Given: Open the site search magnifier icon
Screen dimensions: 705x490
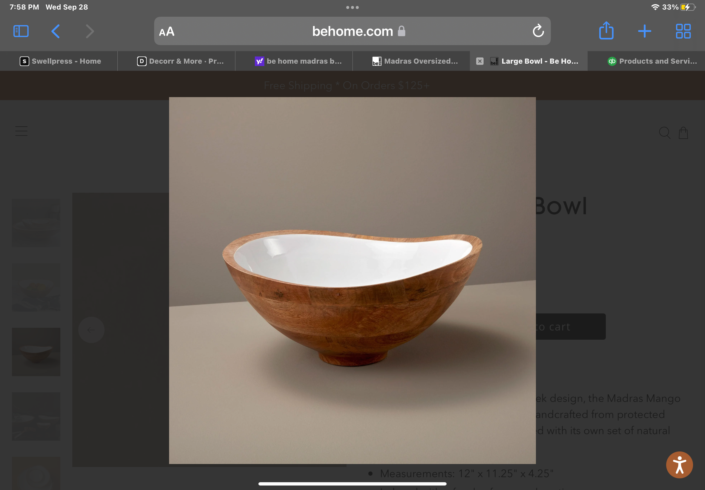Looking at the screenshot, I should pyautogui.click(x=665, y=133).
